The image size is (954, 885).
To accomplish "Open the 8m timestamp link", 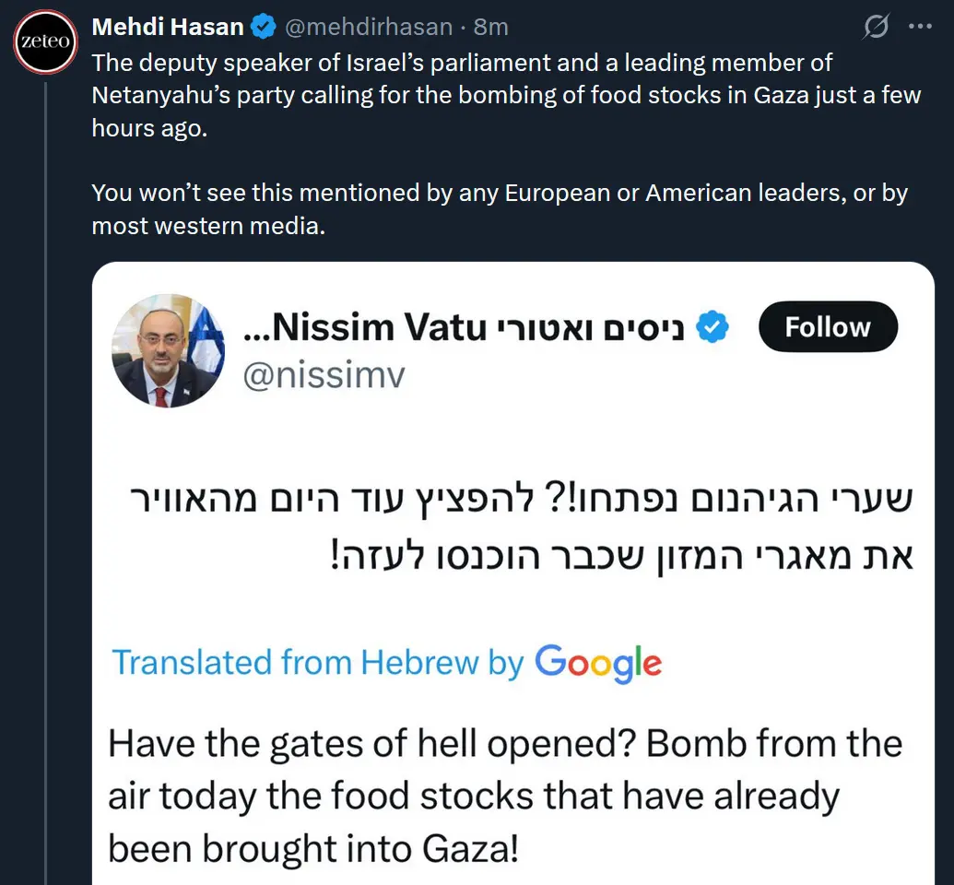I will click(x=491, y=28).
